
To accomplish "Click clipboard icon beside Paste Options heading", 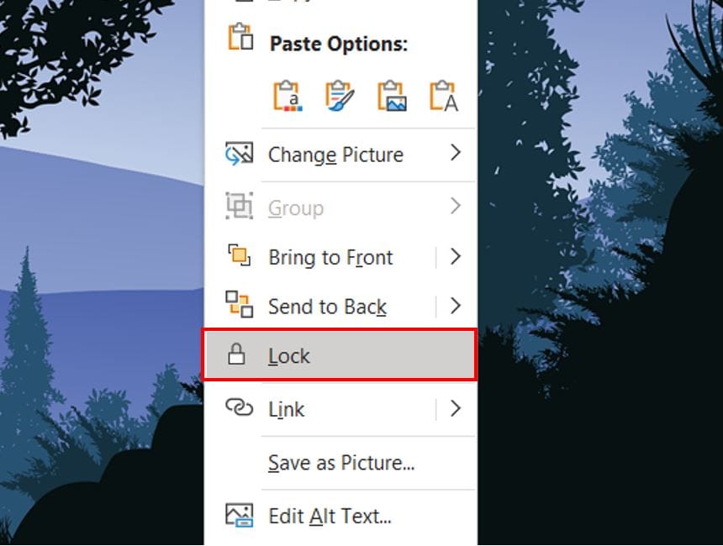I will coord(240,39).
